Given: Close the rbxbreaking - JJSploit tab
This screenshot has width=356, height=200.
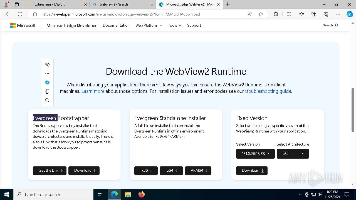Looking at the screenshot, I should pos(85,4).
